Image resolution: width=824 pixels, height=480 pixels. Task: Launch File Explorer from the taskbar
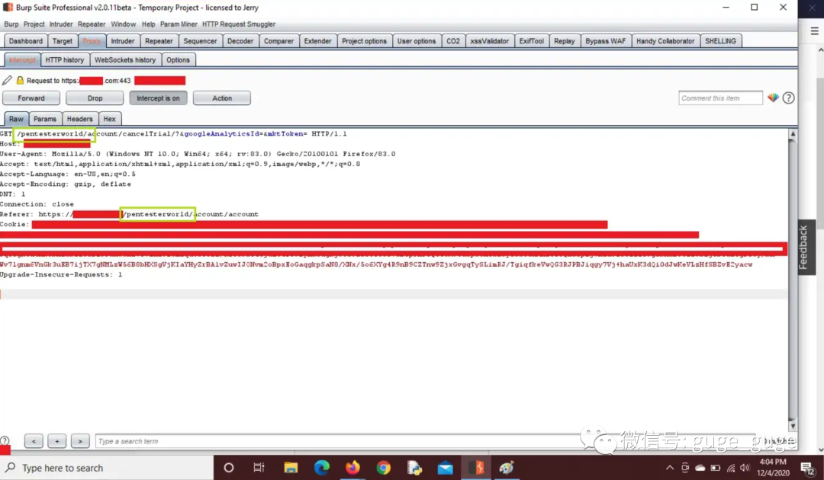tap(291, 467)
